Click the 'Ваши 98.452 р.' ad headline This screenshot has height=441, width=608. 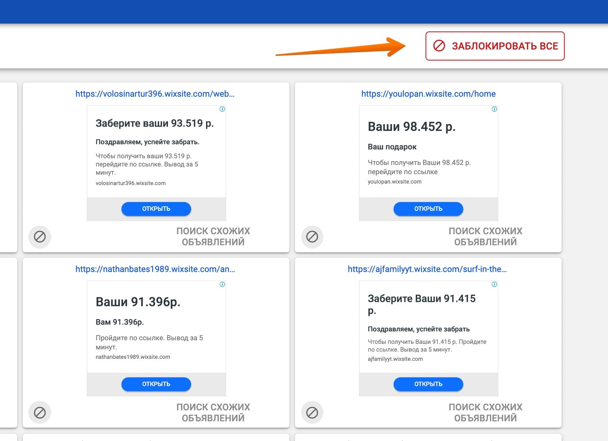411,127
